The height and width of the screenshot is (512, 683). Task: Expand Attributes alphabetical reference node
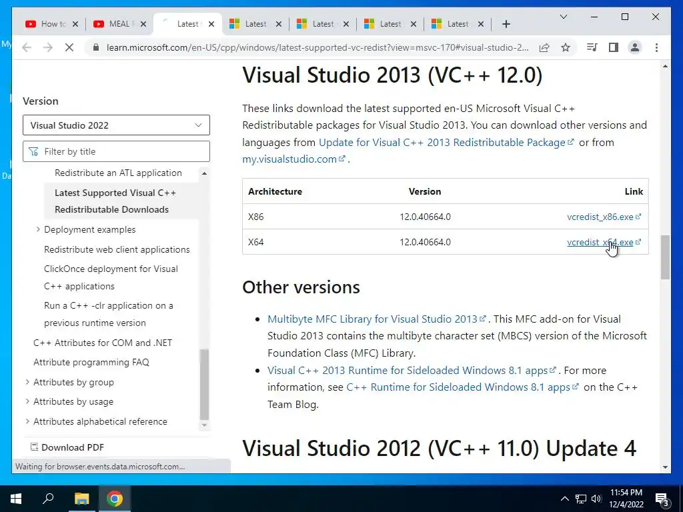(27, 421)
